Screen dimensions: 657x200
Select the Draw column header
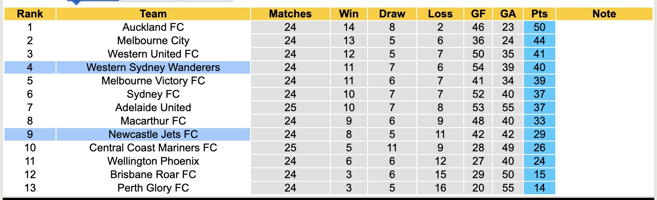click(x=392, y=14)
